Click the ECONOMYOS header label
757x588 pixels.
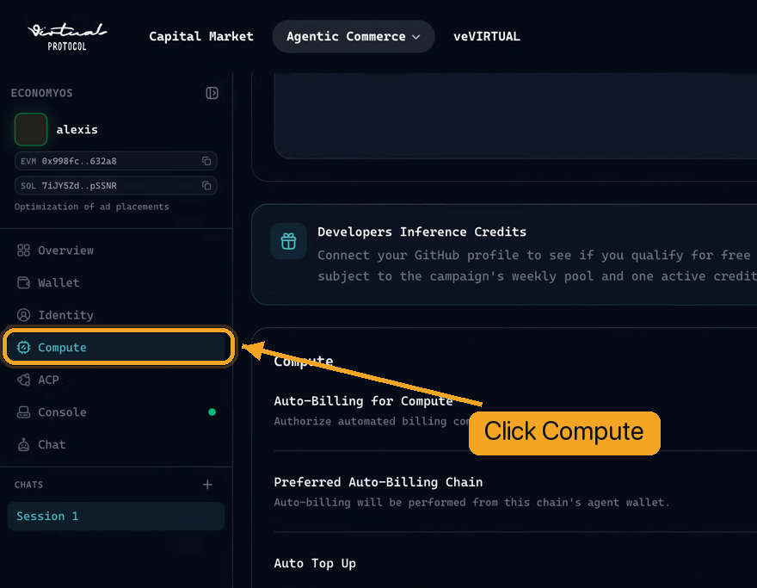[x=41, y=93]
